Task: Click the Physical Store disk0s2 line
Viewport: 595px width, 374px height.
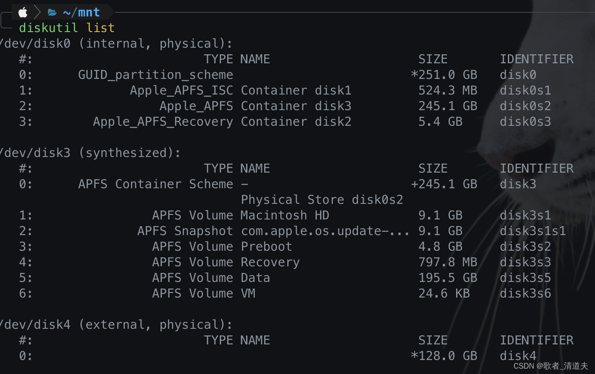Action: tap(322, 200)
